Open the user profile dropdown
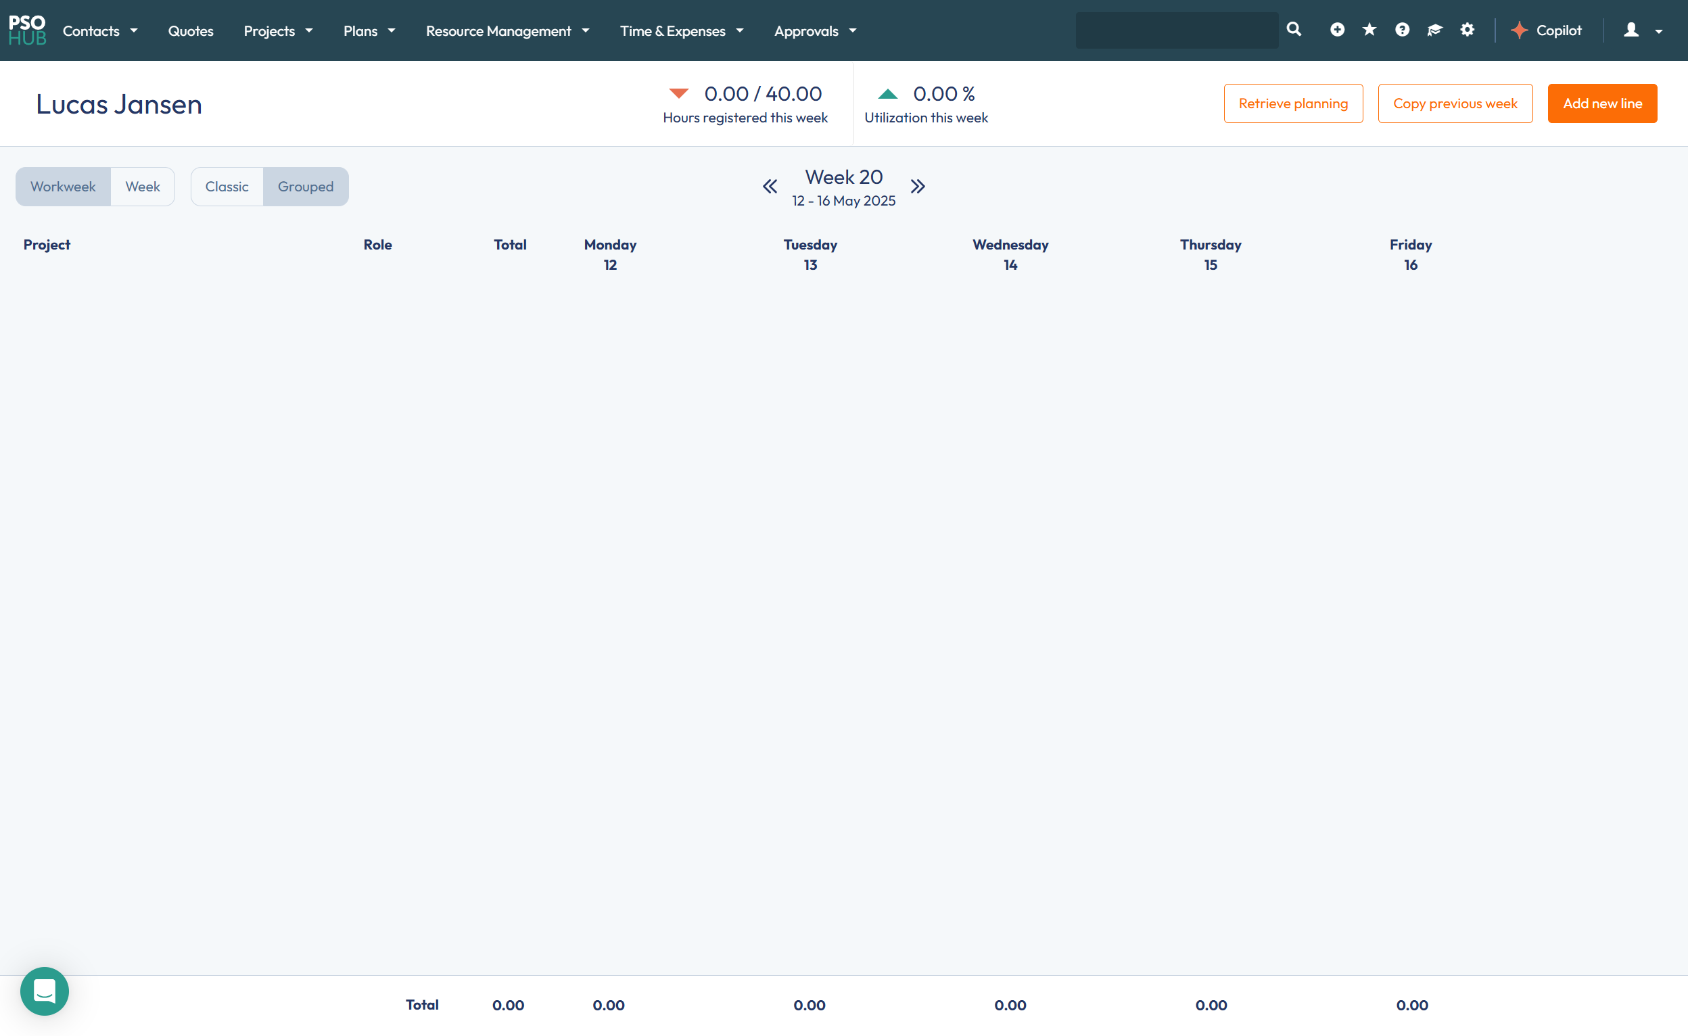 click(1642, 30)
